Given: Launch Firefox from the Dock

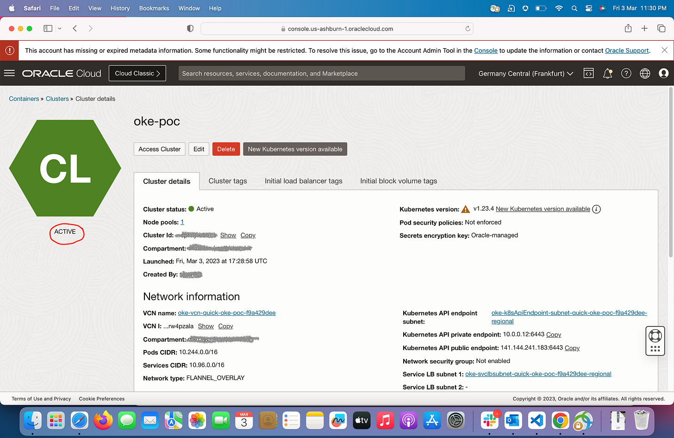Looking at the screenshot, I should (103, 420).
